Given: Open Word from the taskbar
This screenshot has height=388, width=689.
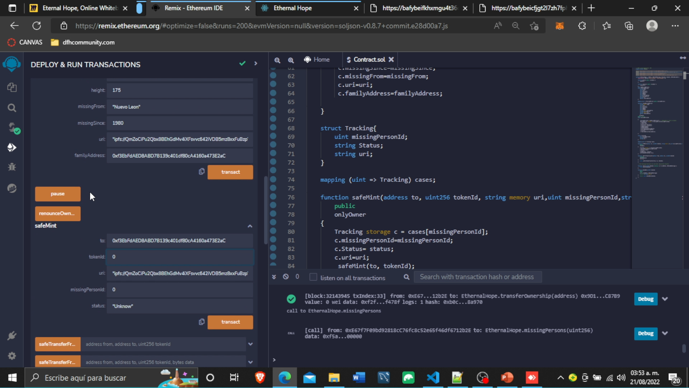Looking at the screenshot, I should click(359, 378).
